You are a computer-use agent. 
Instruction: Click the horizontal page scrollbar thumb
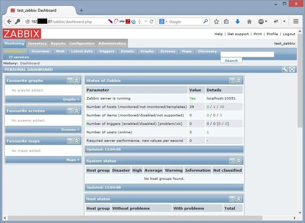[135, 218]
